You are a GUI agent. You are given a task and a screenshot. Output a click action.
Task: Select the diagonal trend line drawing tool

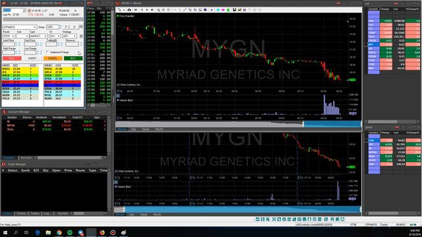(x=185, y=10)
